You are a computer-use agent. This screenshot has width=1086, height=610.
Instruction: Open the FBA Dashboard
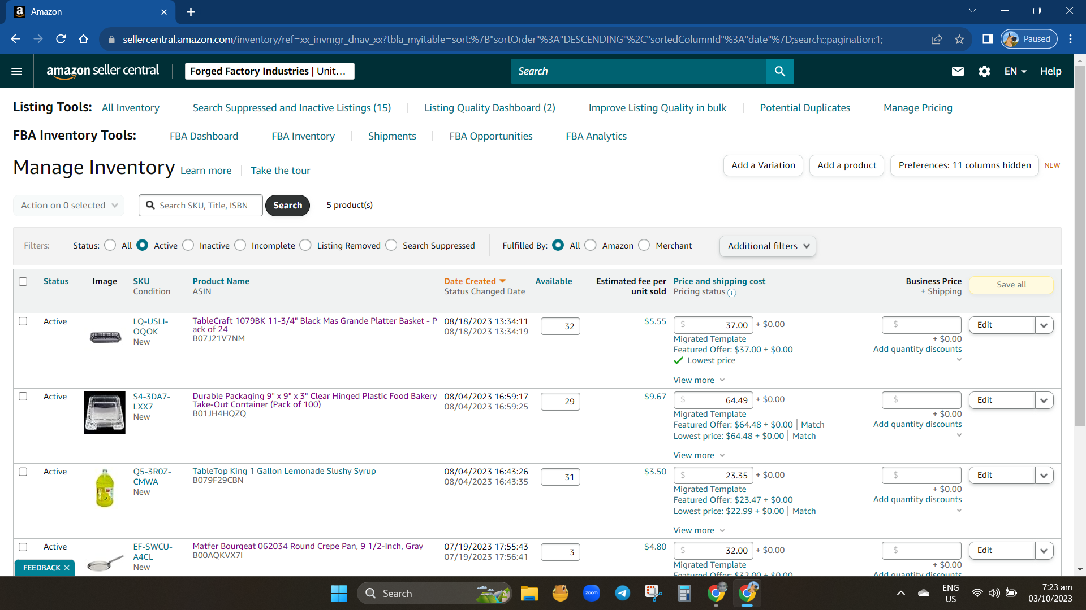click(x=204, y=136)
